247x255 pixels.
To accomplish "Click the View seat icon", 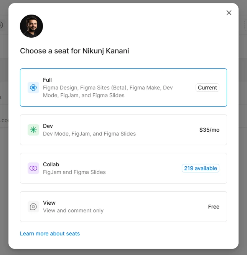I will tap(33, 207).
